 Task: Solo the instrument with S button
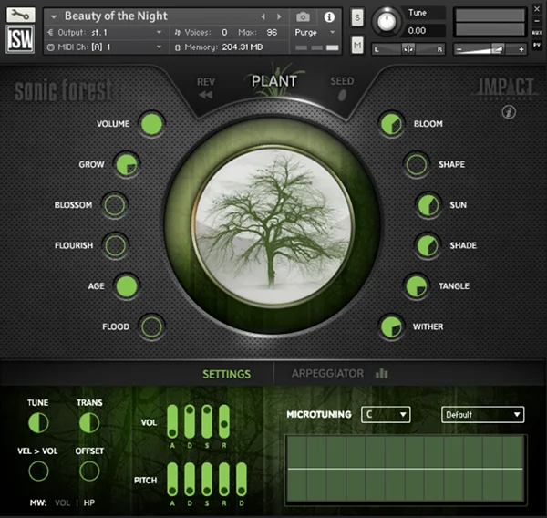tap(357, 16)
